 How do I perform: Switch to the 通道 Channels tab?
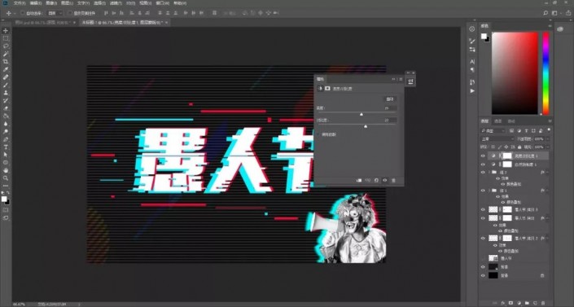click(x=497, y=121)
